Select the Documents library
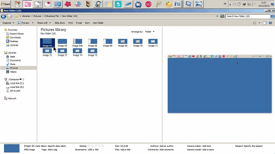Screen dimensions: 275x154 [x=14, y=61]
